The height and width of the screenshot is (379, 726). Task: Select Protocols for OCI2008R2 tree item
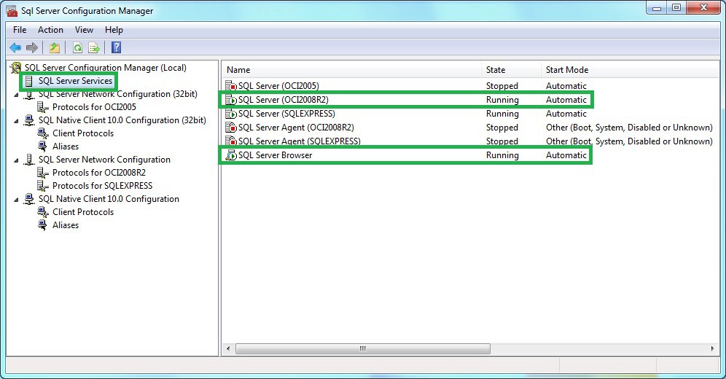pyautogui.click(x=99, y=173)
